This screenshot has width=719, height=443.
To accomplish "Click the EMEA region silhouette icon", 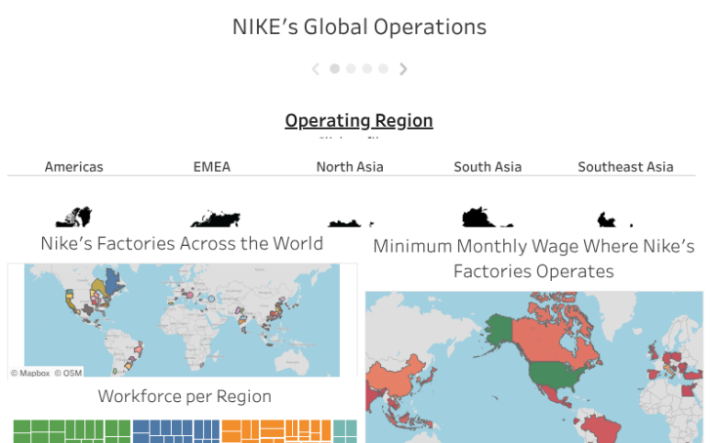I will coord(212,219).
